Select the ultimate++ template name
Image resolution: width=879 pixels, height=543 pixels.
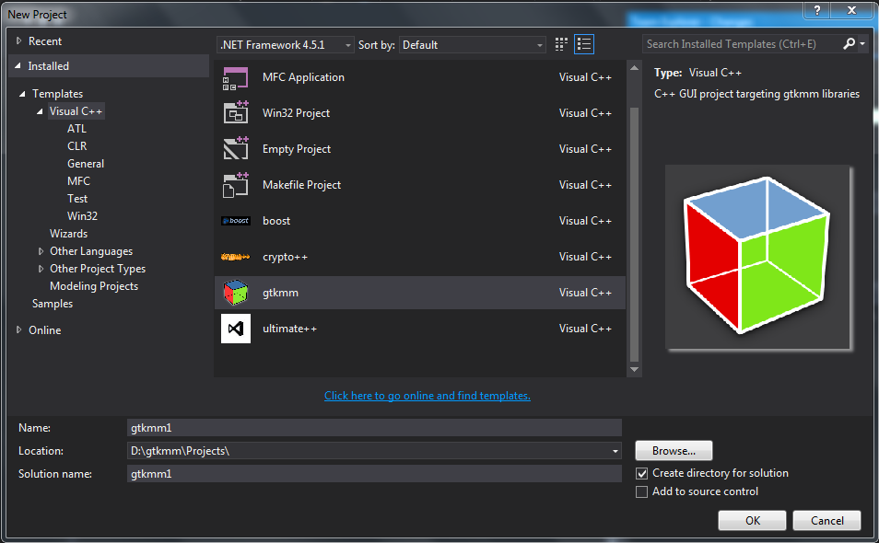coord(290,329)
